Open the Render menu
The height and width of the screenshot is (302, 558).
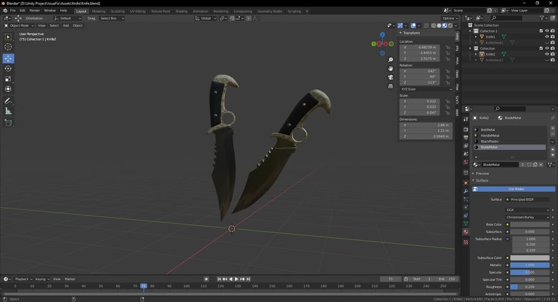coord(34,10)
